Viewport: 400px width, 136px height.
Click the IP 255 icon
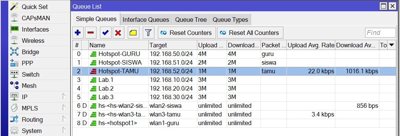tap(14, 97)
